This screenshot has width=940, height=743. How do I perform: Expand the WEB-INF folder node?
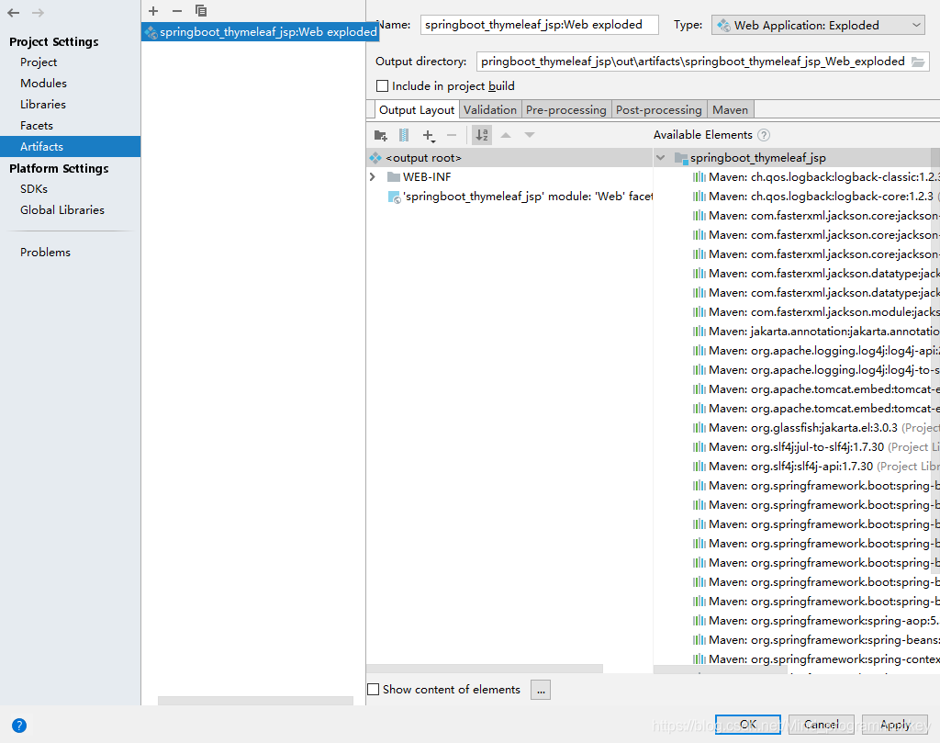coord(372,176)
